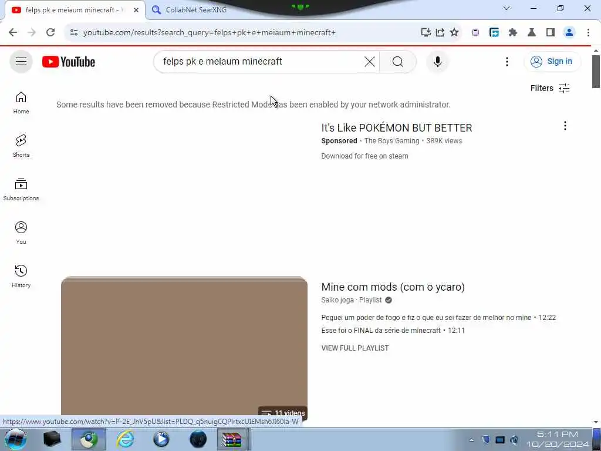This screenshot has height=451, width=601.
Task: Open Chrome three-dot menu
Action: coord(588,33)
